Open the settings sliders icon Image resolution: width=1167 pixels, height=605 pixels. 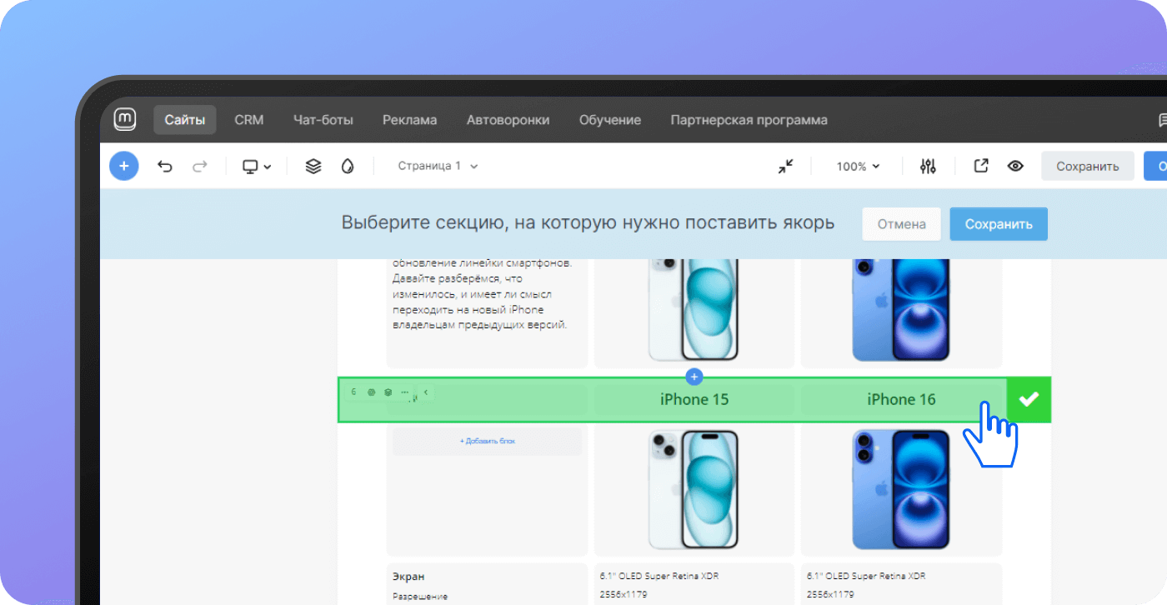point(928,166)
